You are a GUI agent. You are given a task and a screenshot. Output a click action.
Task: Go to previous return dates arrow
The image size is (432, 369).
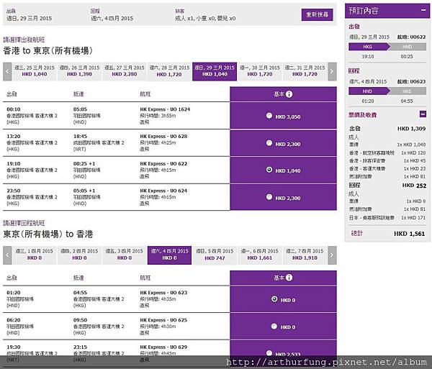[x=7, y=255]
